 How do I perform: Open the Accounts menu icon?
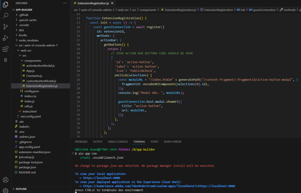[5, 180]
